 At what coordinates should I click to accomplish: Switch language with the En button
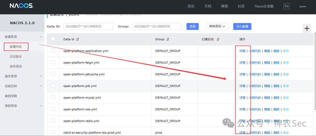[x=286, y=6]
